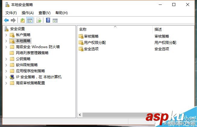
Task: Open Help via the question mark icon
Action: tap(48, 20)
